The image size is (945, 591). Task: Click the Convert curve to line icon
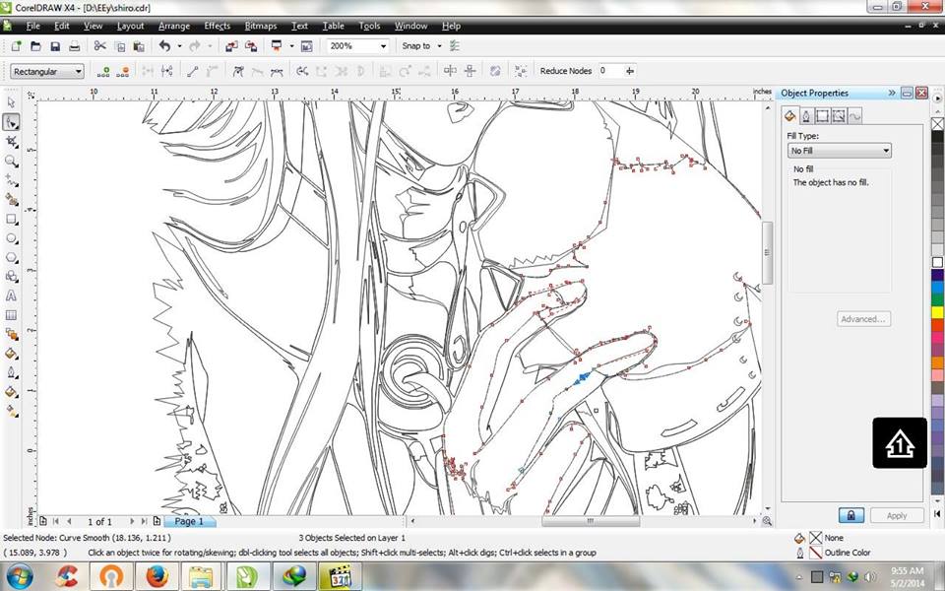tap(193, 71)
